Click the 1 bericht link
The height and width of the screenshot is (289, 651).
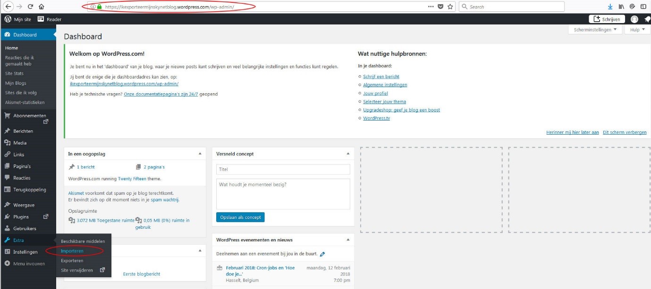point(85,167)
